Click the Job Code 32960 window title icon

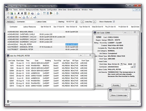pyautogui.click(x=95, y=33)
